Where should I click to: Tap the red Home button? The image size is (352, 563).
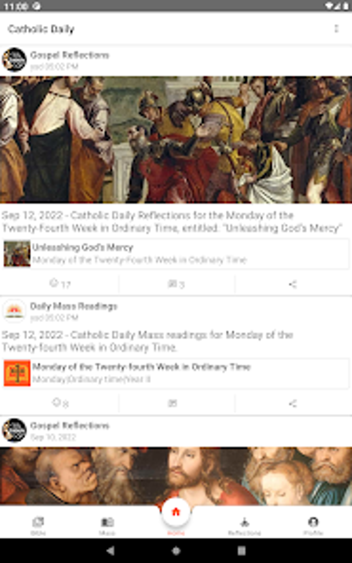pos(176,512)
